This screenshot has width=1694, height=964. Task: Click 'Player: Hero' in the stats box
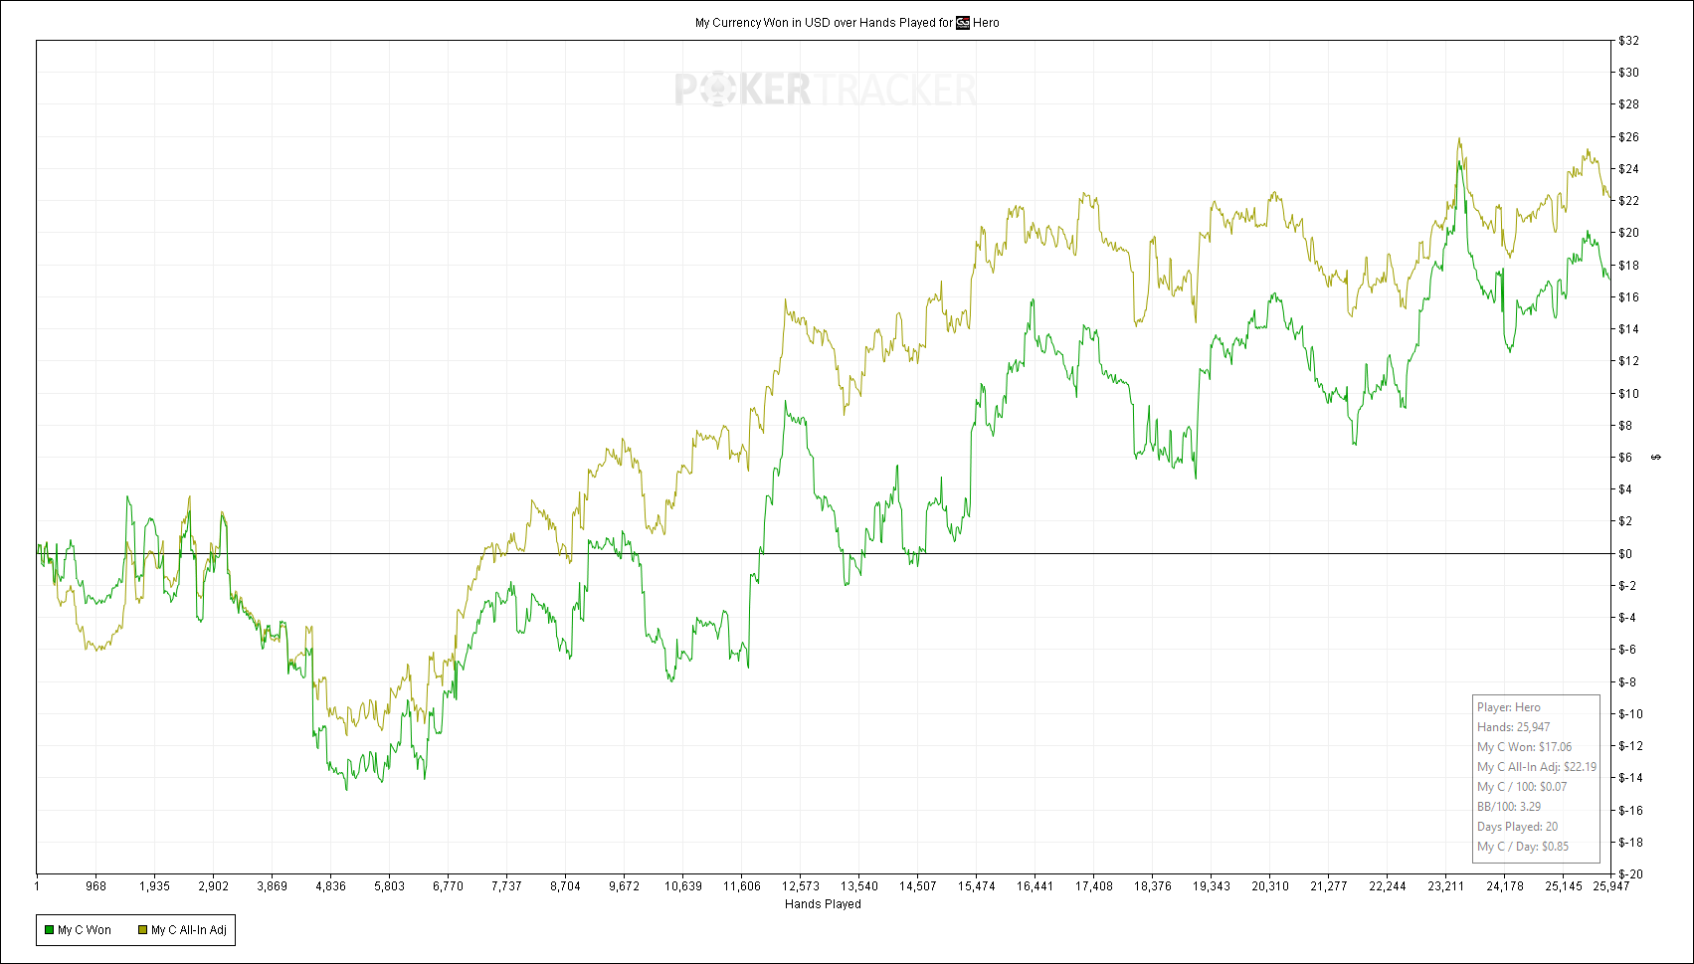pos(1509,707)
